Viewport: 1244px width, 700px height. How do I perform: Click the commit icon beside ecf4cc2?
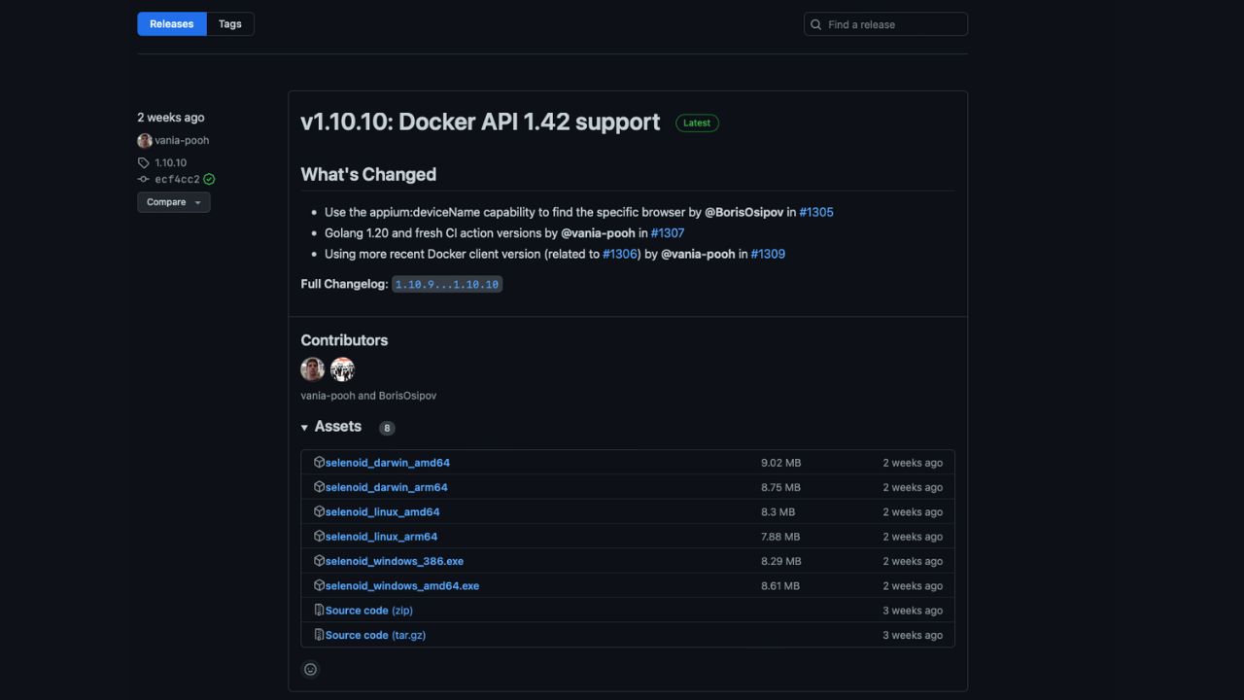(144, 180)
